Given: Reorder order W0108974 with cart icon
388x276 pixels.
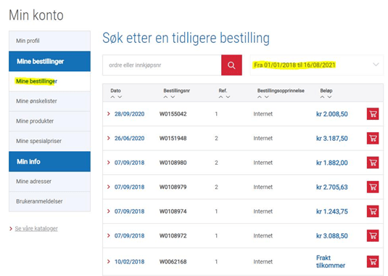Looking at the screenshot, I should (x=373, y=211).
